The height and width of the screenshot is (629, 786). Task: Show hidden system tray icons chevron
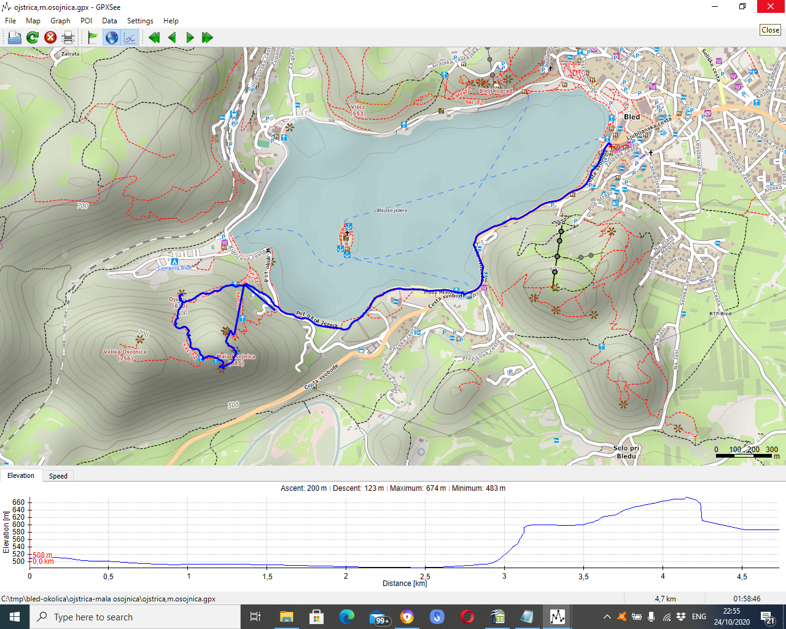(607, 617)
